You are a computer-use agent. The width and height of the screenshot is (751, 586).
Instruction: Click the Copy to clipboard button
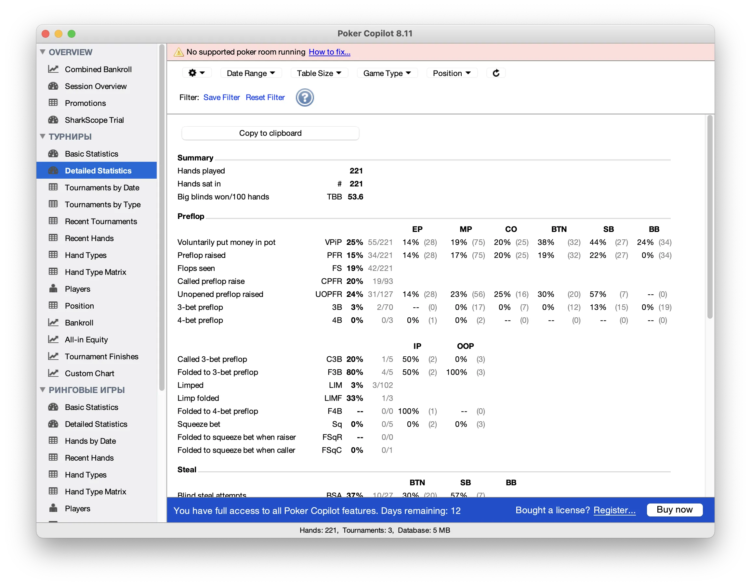(x=270, y=133)
